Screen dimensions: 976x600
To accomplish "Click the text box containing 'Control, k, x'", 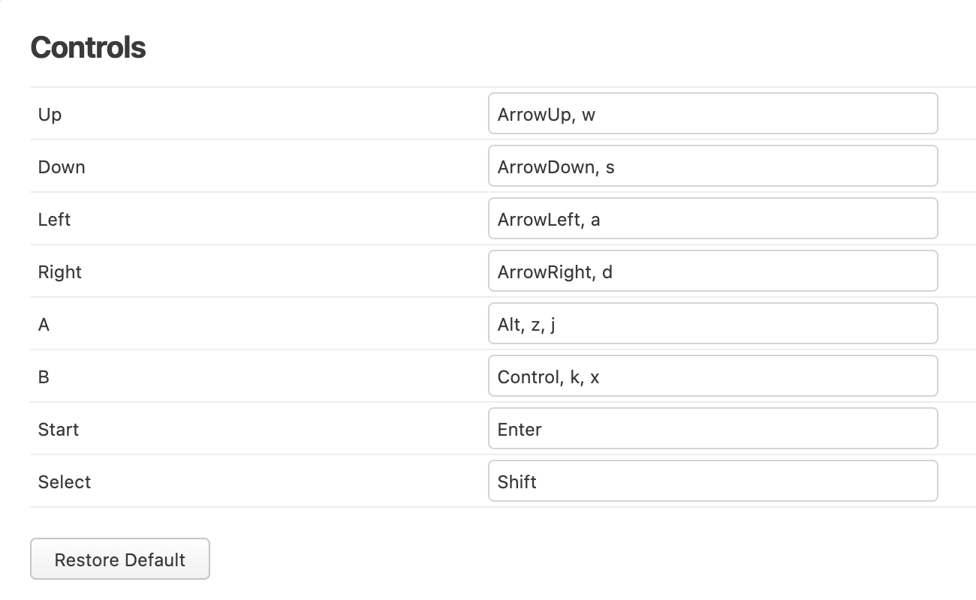I will point(712,376).
